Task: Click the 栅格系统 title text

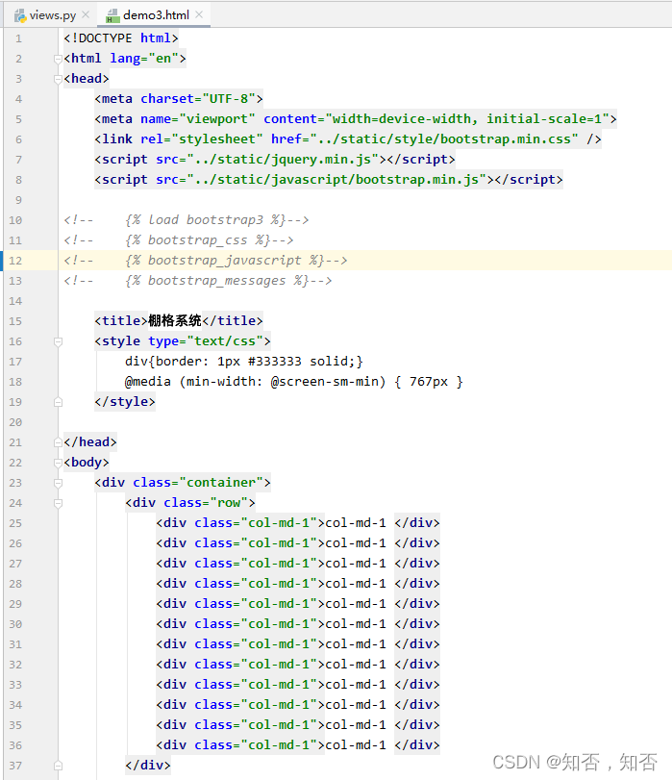Action: coord(175,321)
